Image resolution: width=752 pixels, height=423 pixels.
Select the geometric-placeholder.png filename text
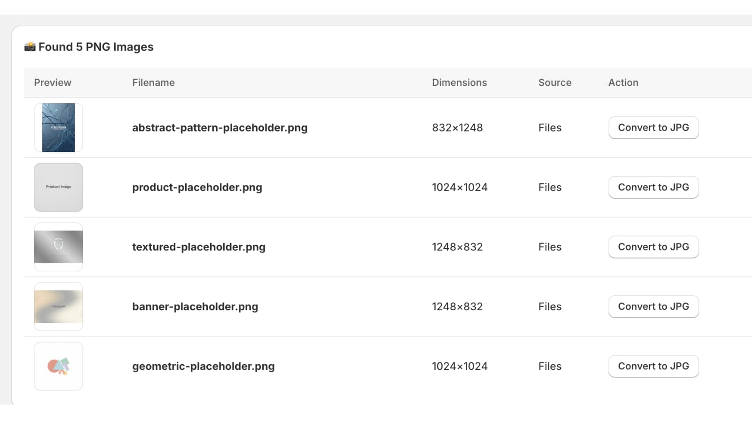203,366
